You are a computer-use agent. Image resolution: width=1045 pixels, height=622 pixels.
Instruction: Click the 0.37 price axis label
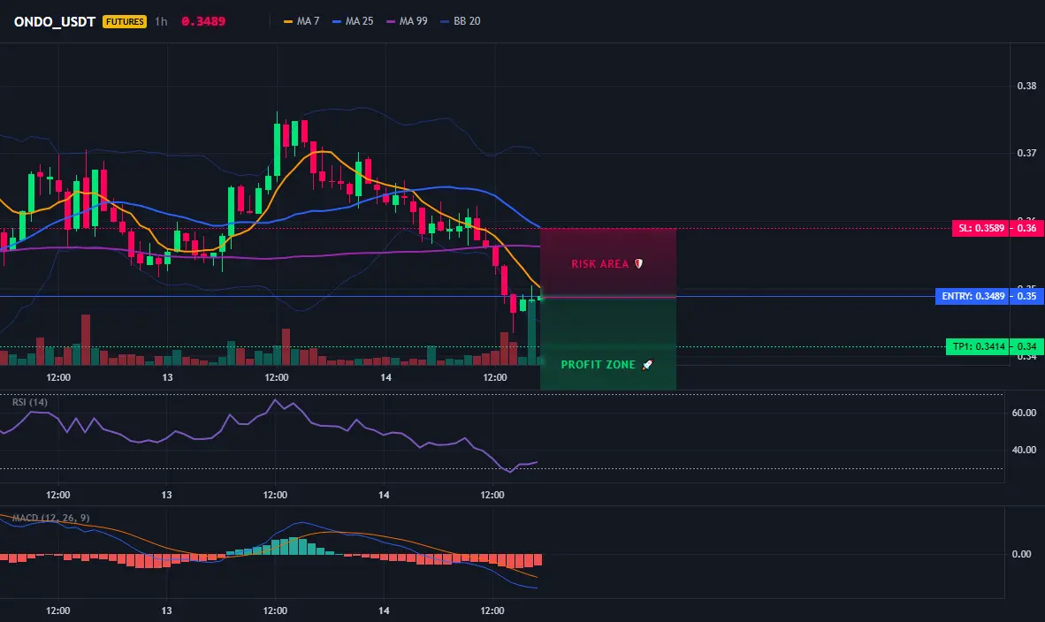[1026, 153]
